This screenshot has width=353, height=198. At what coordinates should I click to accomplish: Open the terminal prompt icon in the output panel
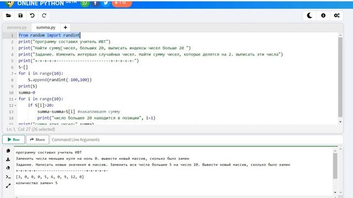pyautogui.click(x=8, y=177)
